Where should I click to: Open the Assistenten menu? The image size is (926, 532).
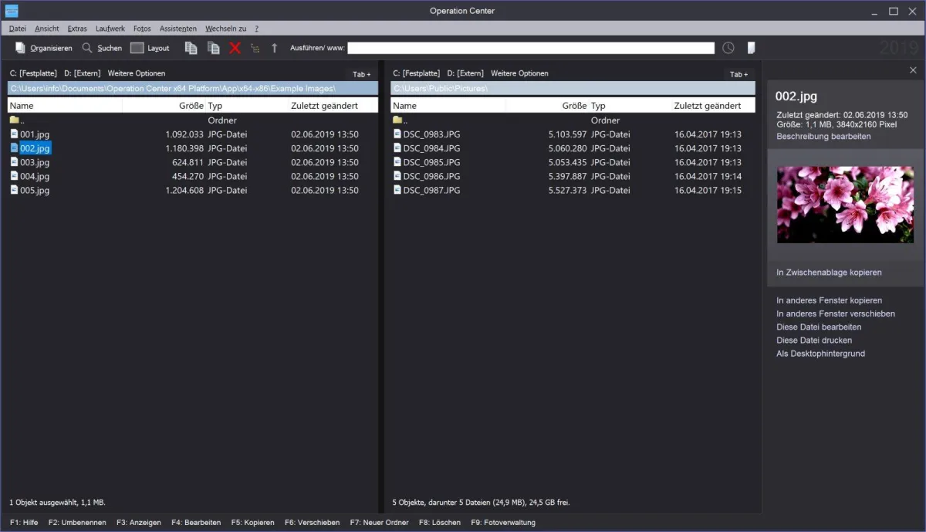pyautogui.click(x=177, y=29)
